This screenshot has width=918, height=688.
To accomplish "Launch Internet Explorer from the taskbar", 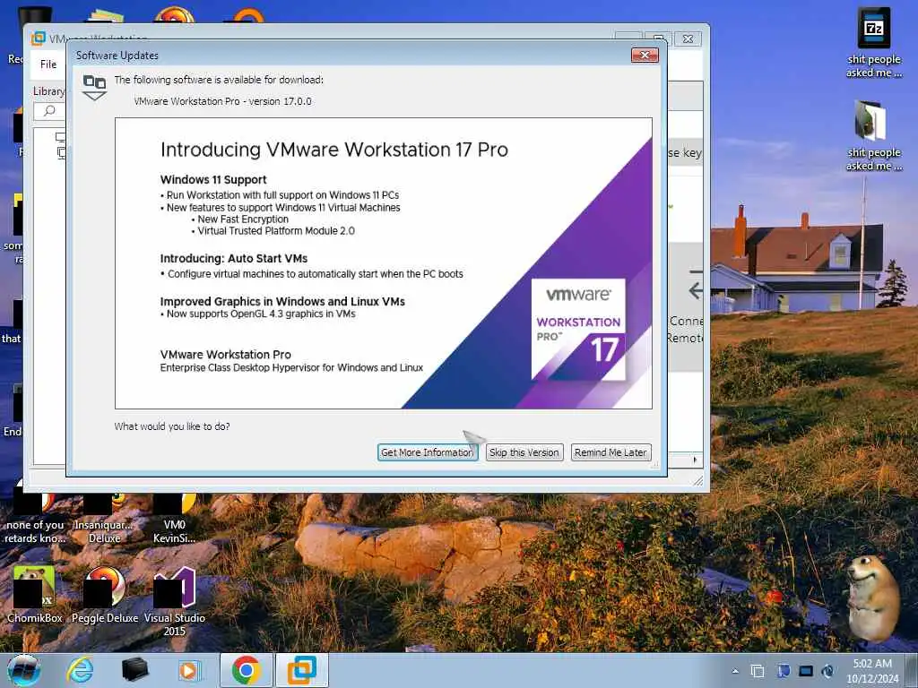I will [x=80, y=670].
